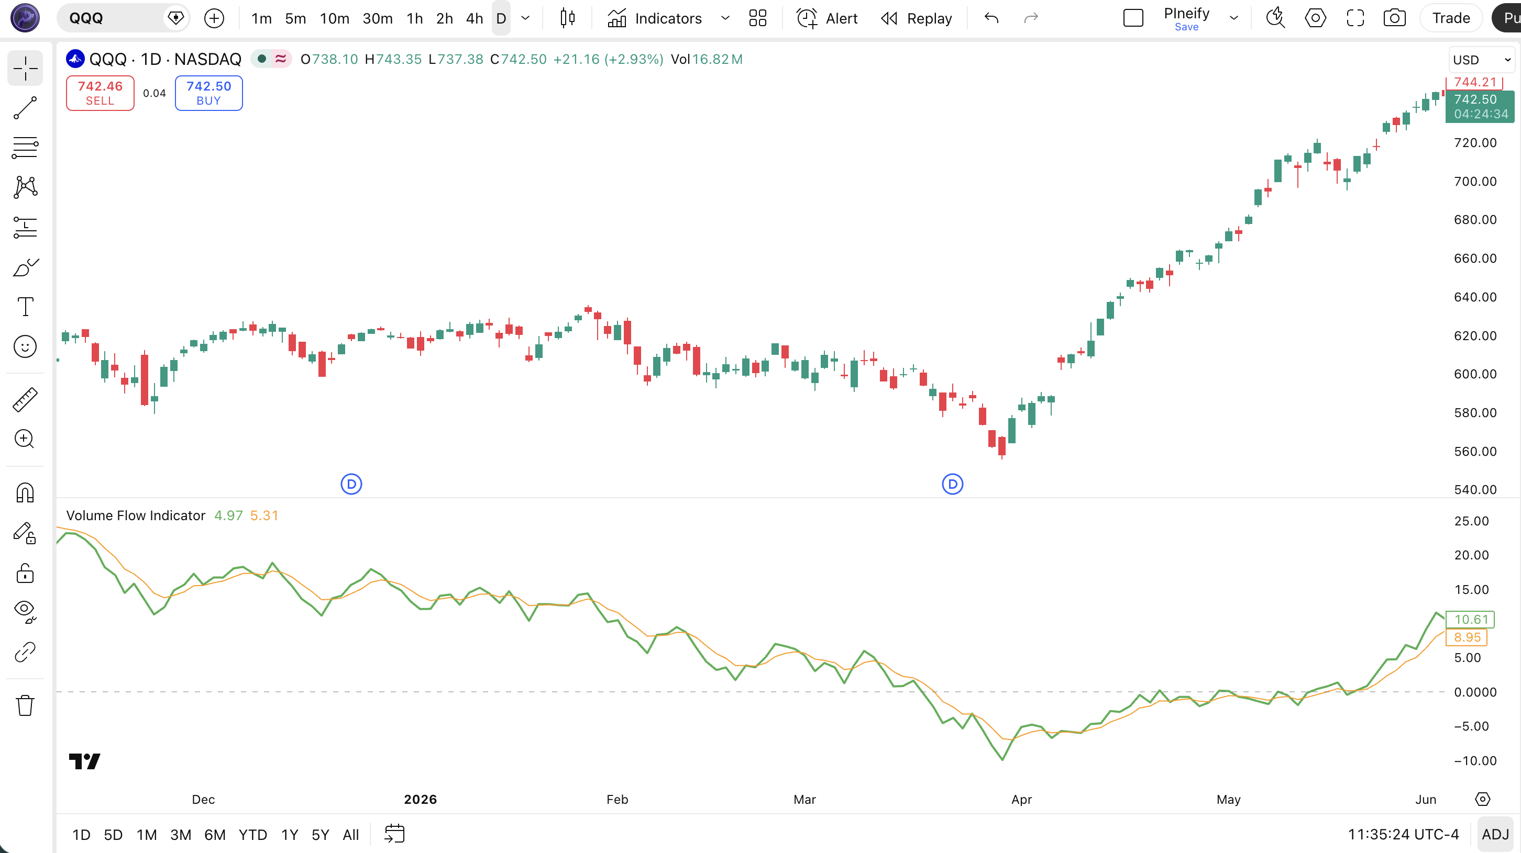Select the brush drawing tool
The image size is (1521, 853).
(25, 267)
